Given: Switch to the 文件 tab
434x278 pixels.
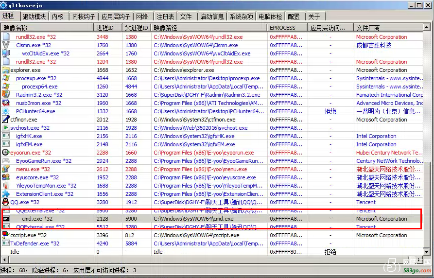Looking at the screenshot, I should pos(186,17).
